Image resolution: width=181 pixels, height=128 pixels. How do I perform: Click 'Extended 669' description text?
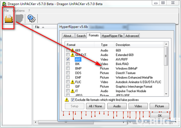pyautogui.click(x=125, y=55)
